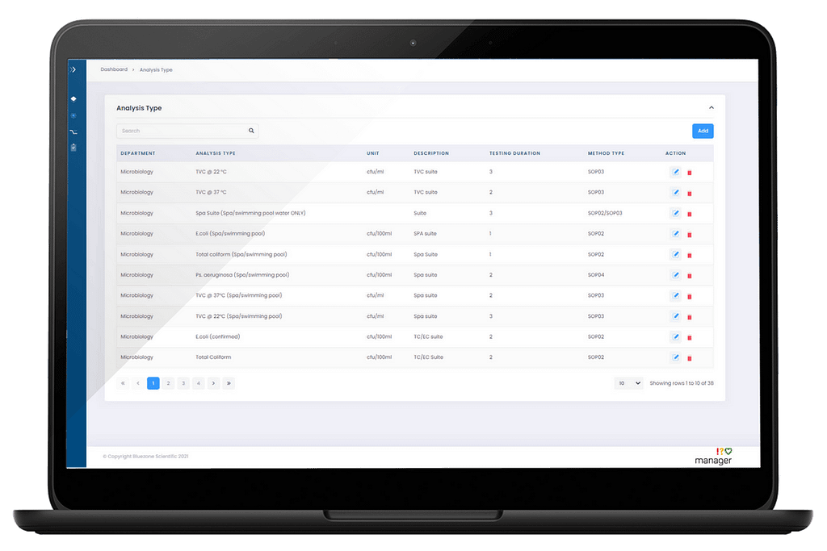The height and width of the screenshot is (551, 827).
Task: Click the search magnifier icon
Action: pyautogui.click(x=252, y=131)
